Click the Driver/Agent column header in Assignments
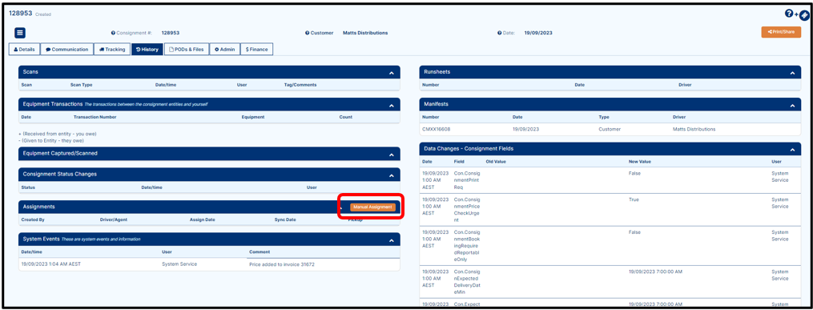Image resolution: width=813 pixels, height=310 pixels. tap(114, 219)
